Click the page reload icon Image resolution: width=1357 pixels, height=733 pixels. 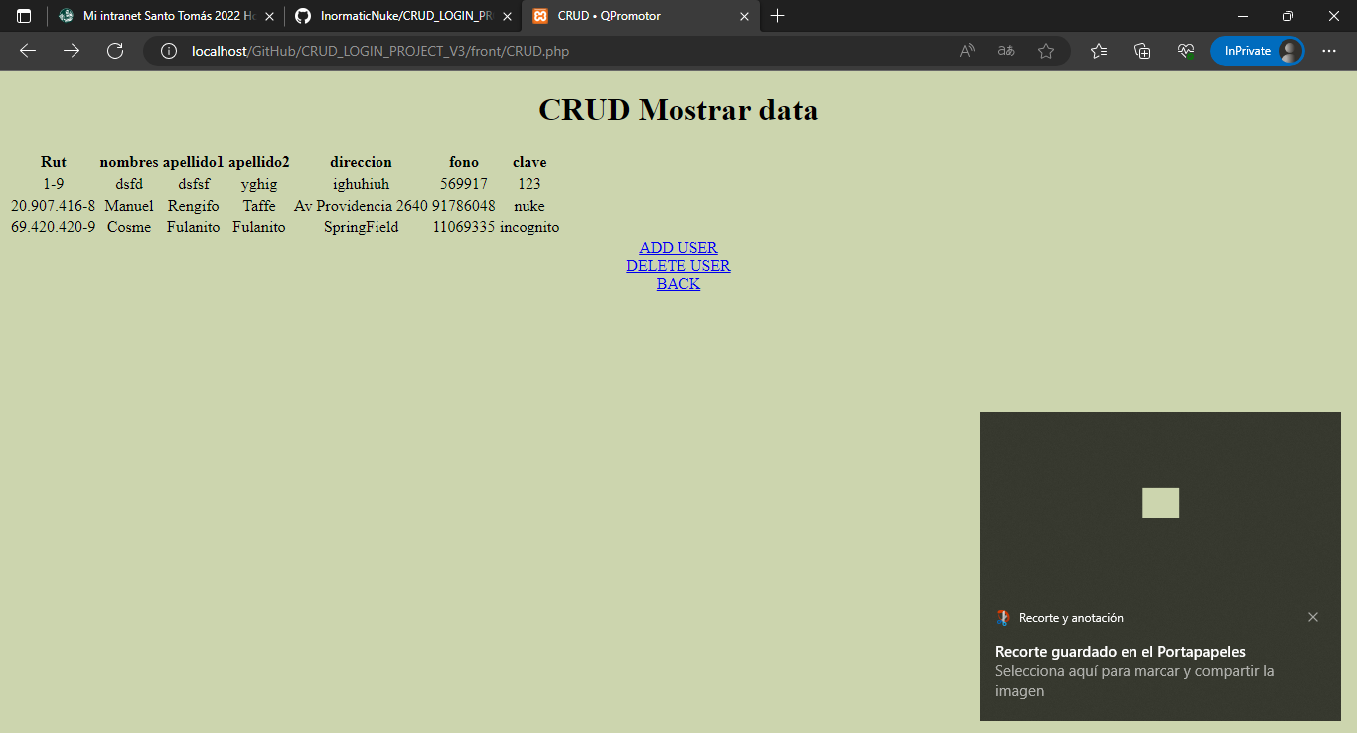[114, 51]
